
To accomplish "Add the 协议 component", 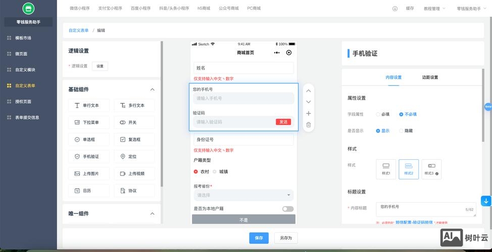I will click(134, 191).
